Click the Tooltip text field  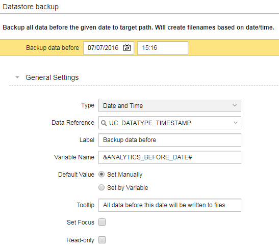[x=170, y=205]
